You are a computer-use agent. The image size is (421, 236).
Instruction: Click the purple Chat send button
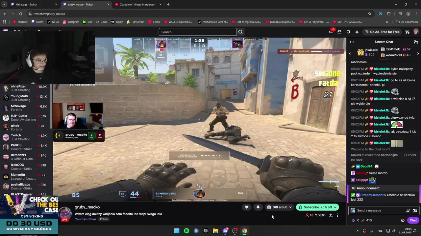click(413, 220)
